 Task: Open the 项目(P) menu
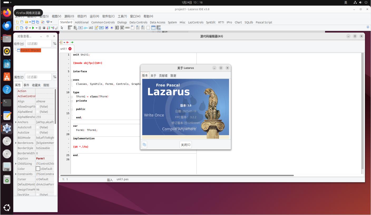pos(82,16)
